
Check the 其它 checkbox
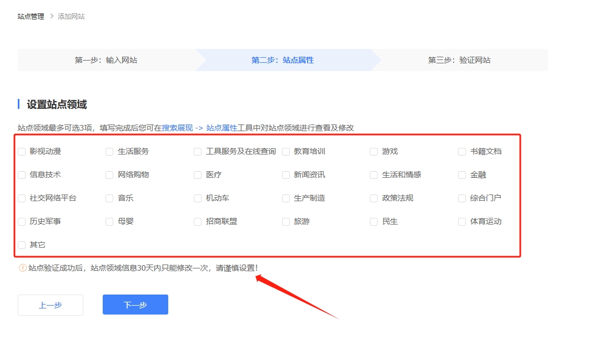click(x=22, y=245)
